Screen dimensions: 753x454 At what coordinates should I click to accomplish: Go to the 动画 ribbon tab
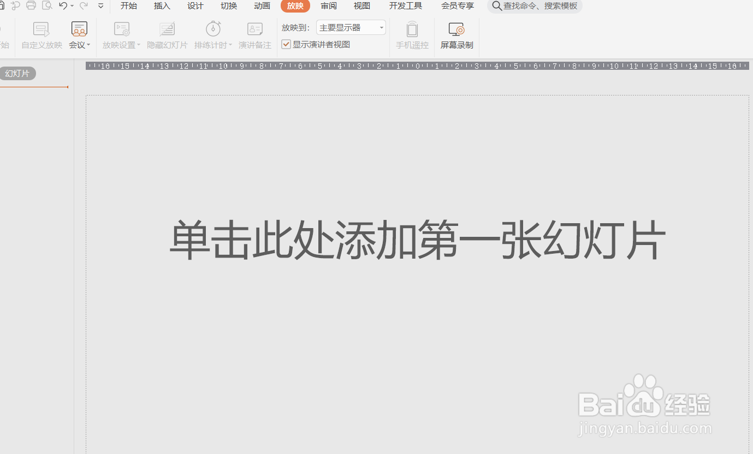point(262,6)
